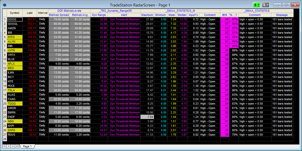Image resolution: width=302 pixels, height=151 pixels.
Task: Select the Bid/Ask Spread column header
Action: [x=59, y=15]
